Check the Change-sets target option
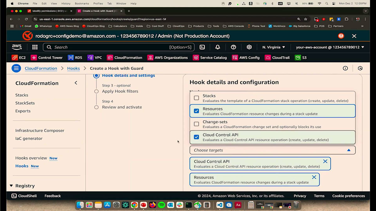This screenshot has height=211, width=376. pos(196,124)
